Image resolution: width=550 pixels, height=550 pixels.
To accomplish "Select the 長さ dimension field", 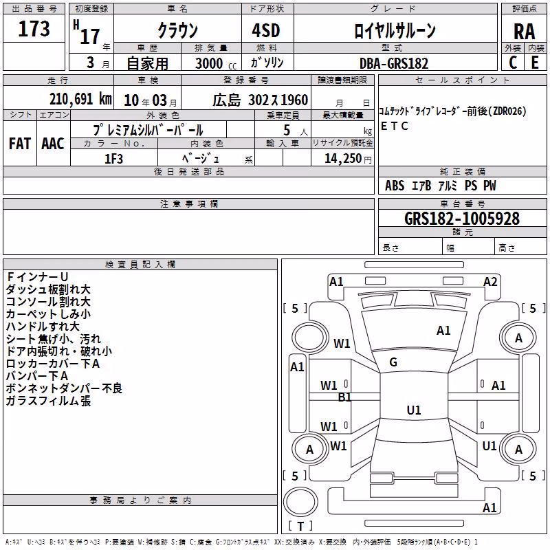I will tap(410, 247).
